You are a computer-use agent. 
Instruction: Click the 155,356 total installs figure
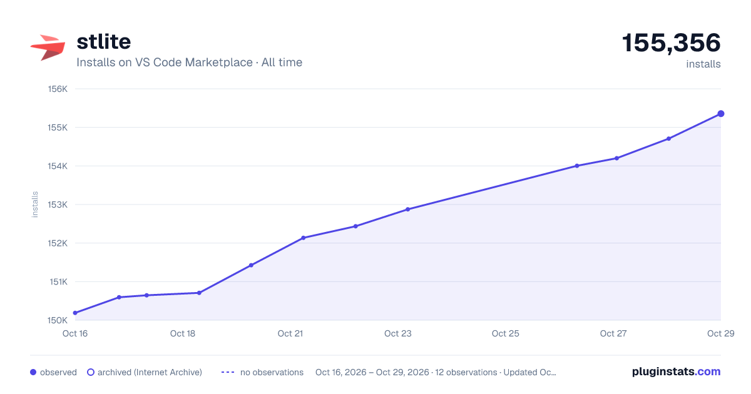tap(671, 43)
